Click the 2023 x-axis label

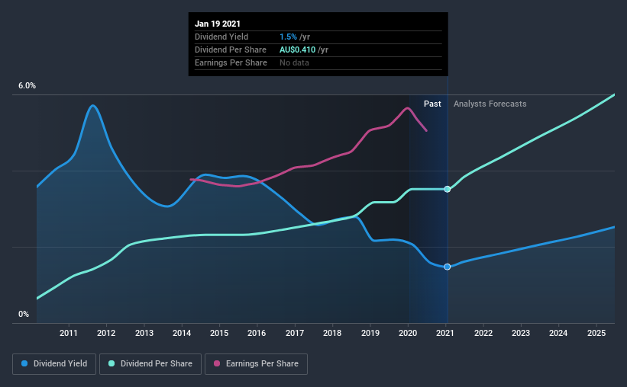tap(521, 333)
